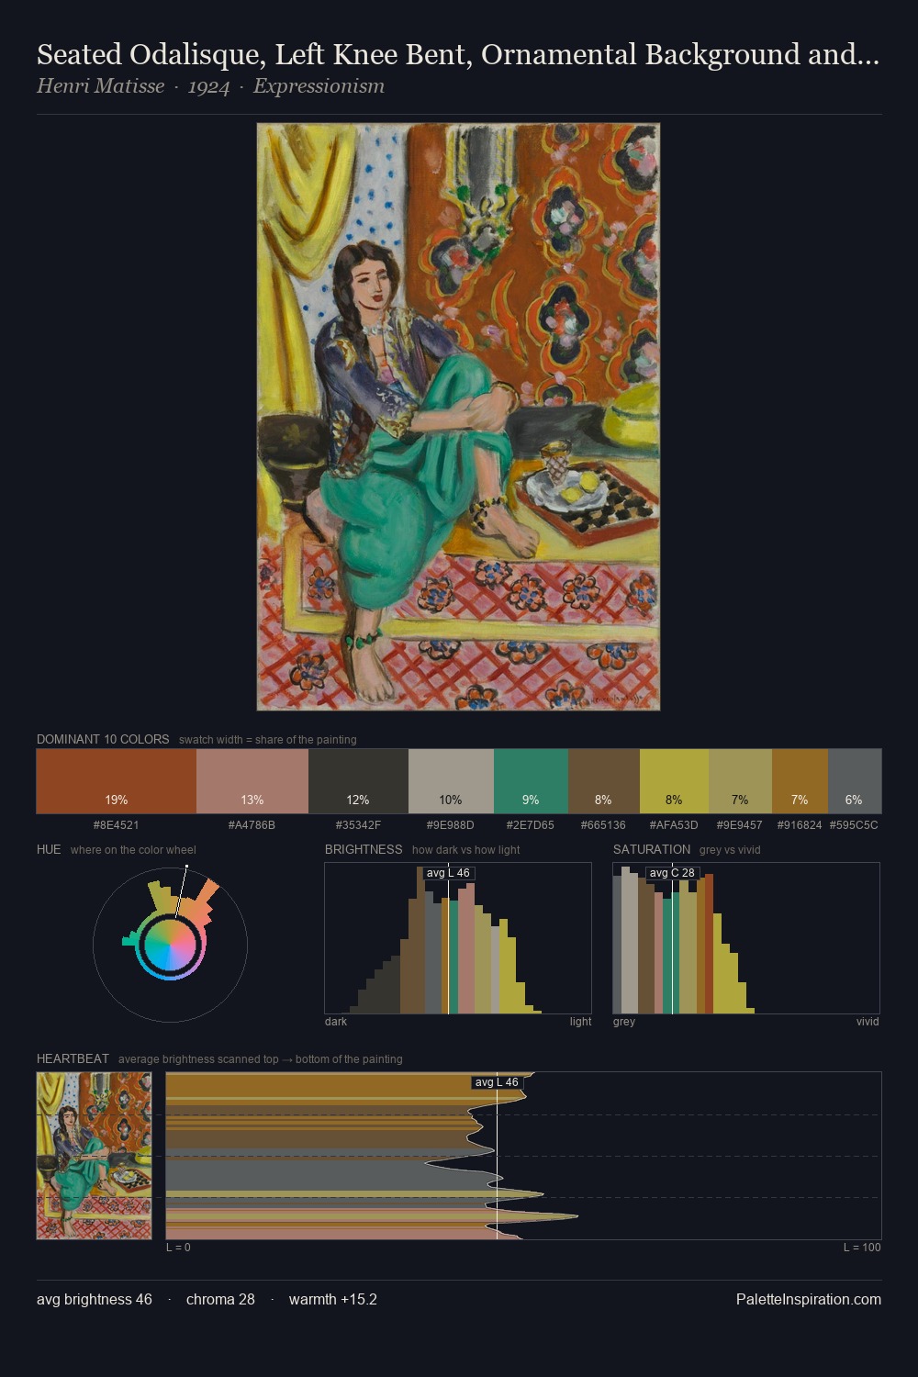This screenshot has height=1377, width=918.
Task: Click the DOMINANT 10 COLORS heading
Action: [x=103, y=739]
